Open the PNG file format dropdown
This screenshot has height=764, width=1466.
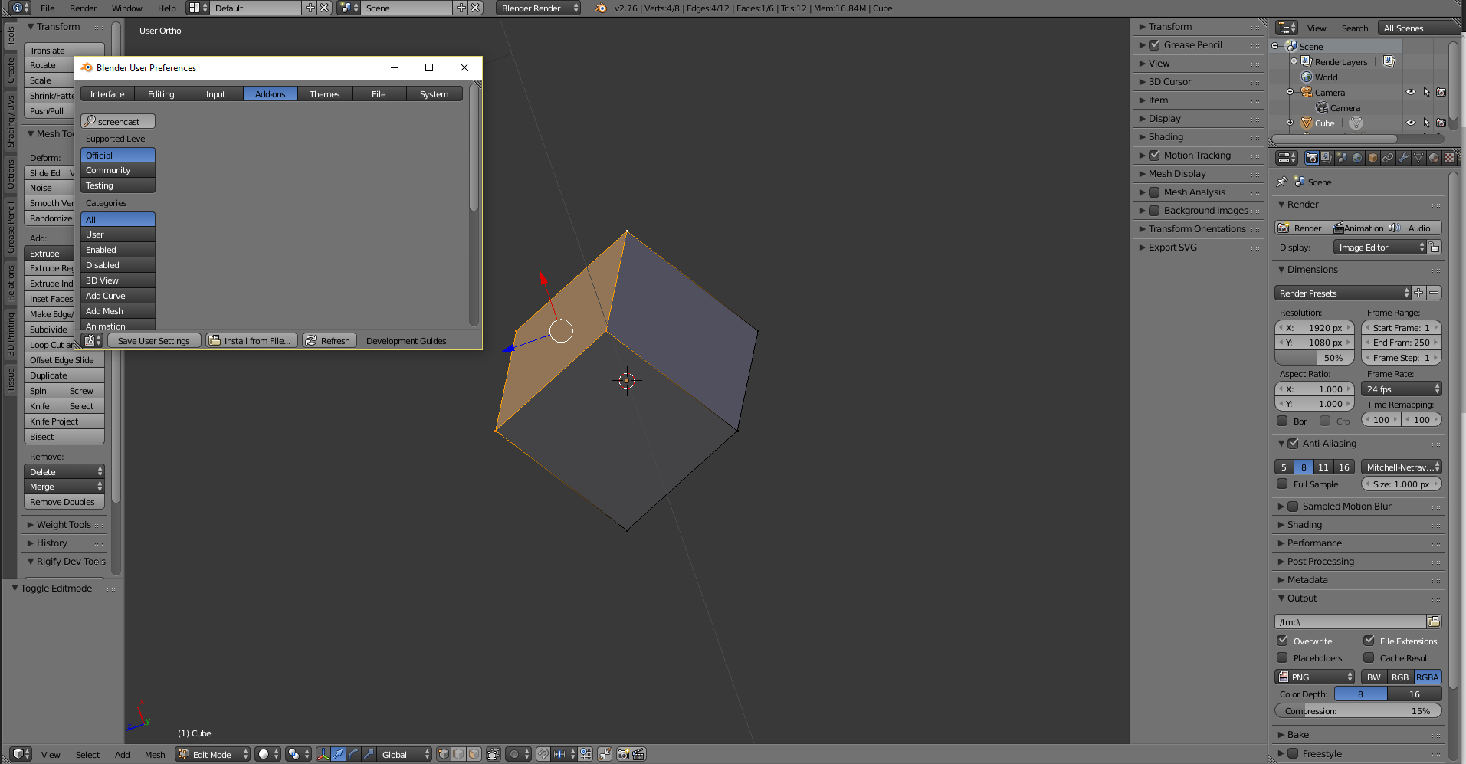[x=1315, y=677]
